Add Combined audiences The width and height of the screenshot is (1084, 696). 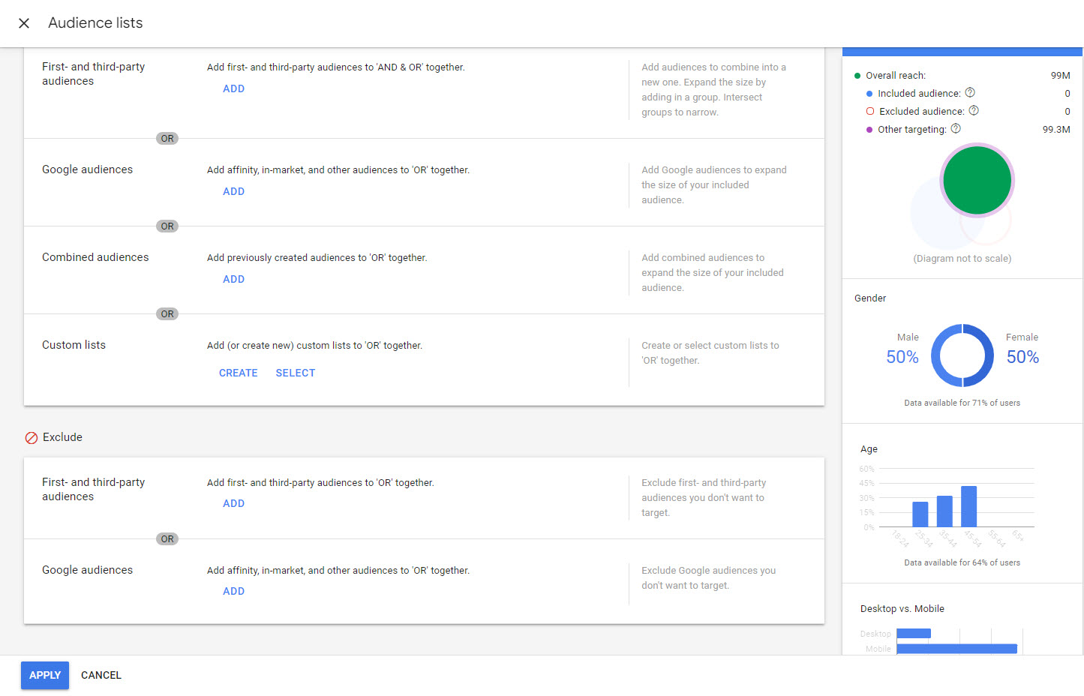tap(233, 279)
